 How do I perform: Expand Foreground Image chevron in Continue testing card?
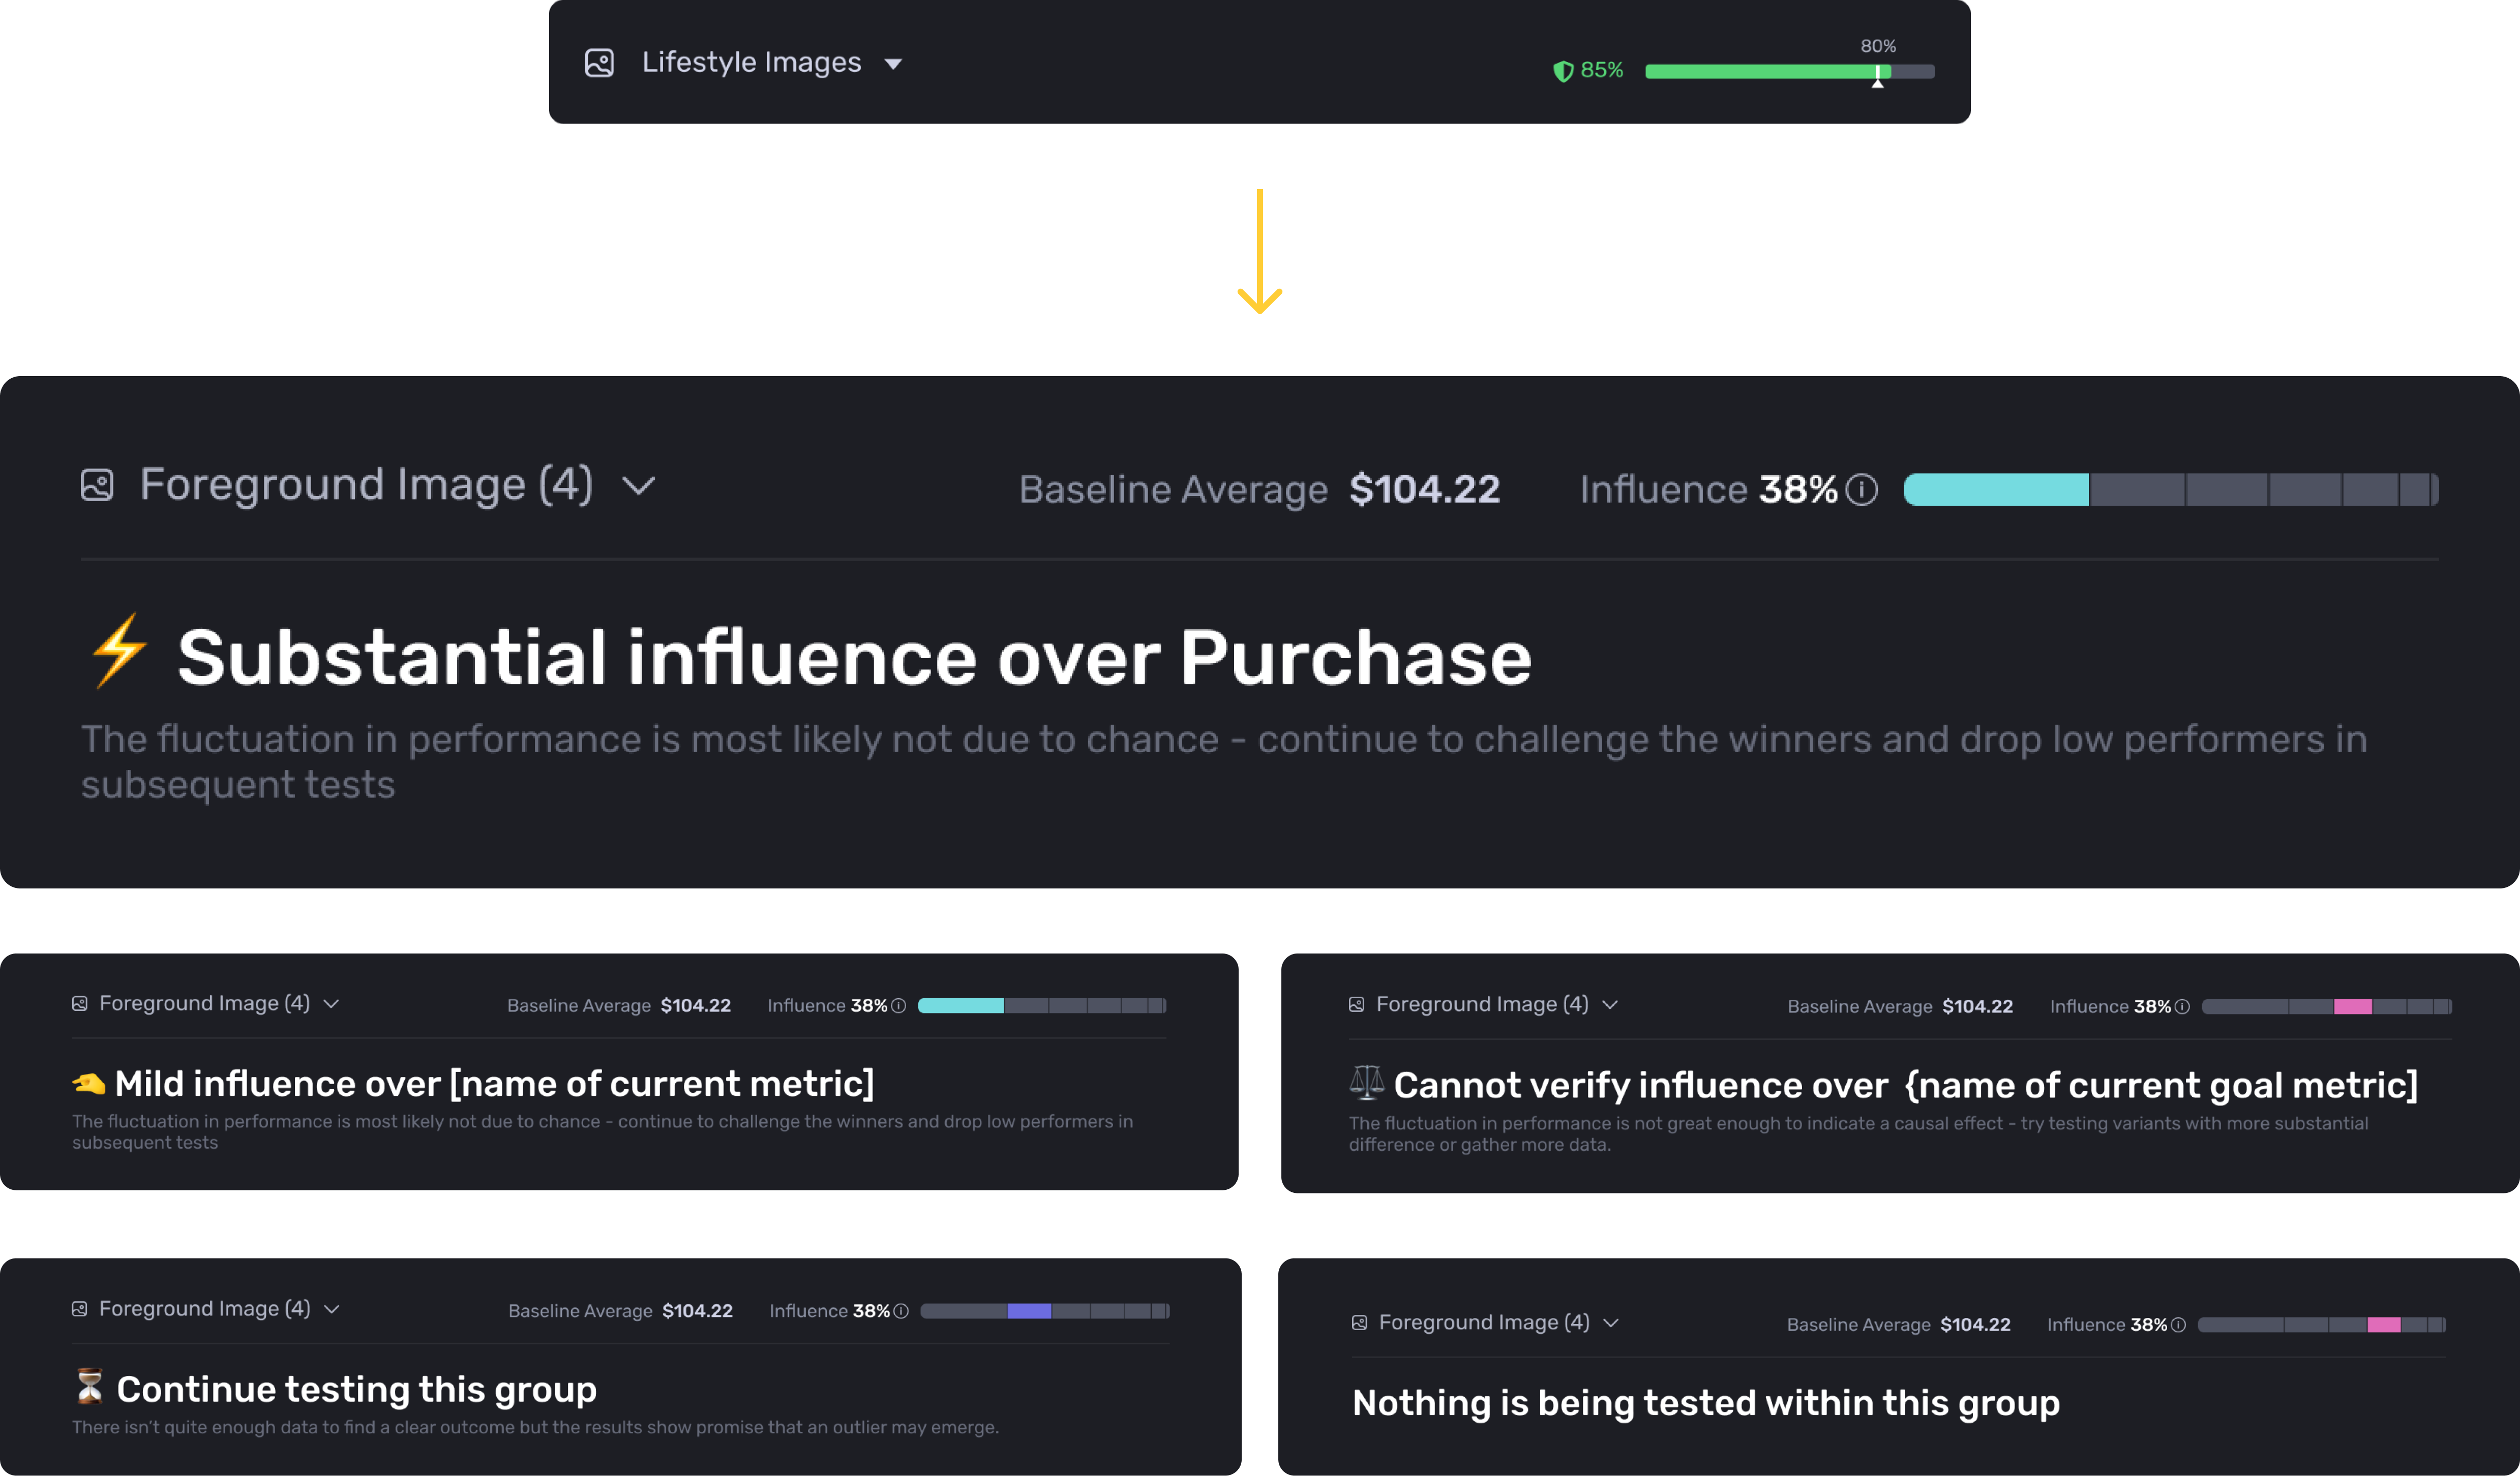332,1309
